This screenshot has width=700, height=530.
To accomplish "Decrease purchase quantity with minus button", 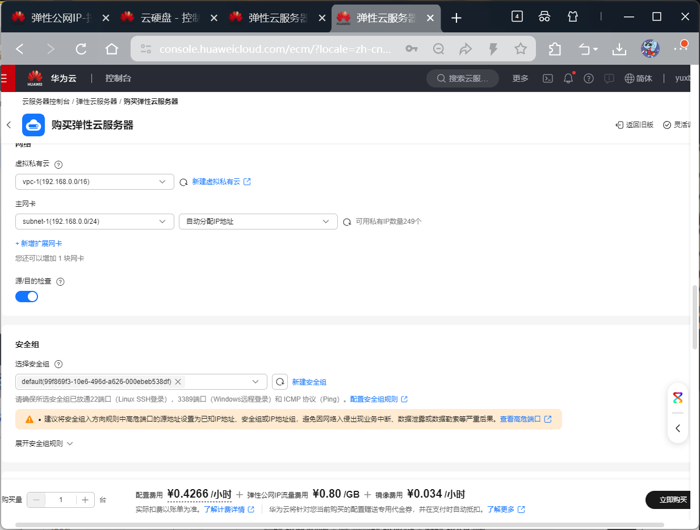I will point(37,500).
